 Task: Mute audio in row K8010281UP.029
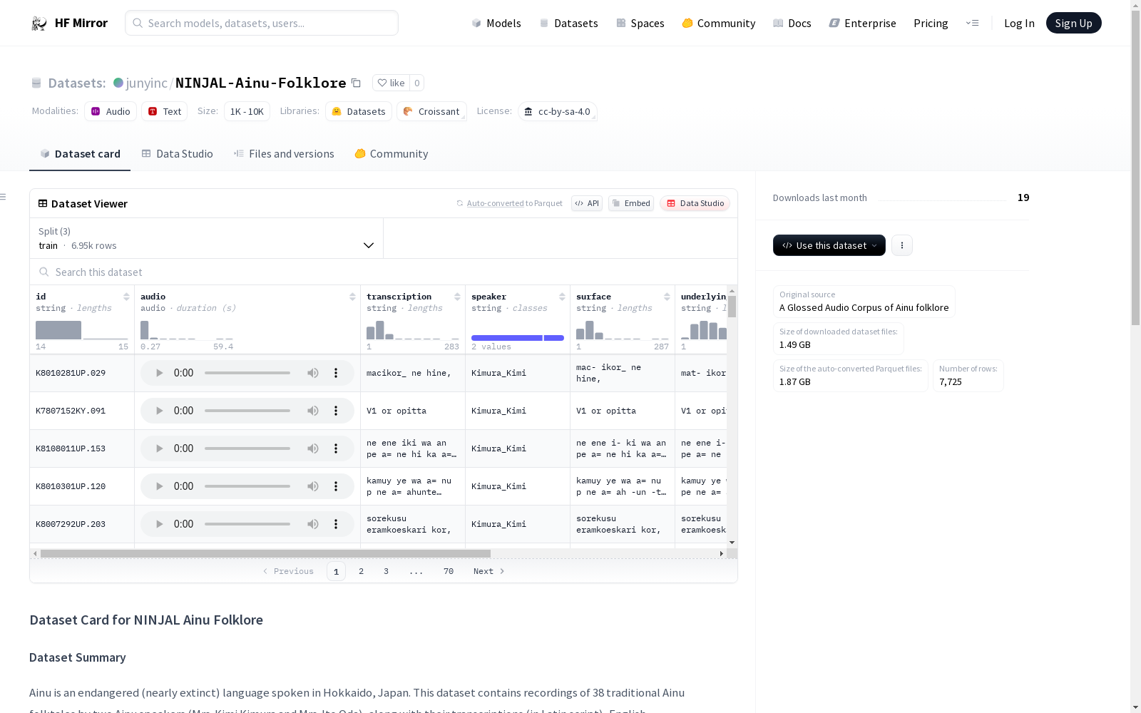[x=313, y=373]
